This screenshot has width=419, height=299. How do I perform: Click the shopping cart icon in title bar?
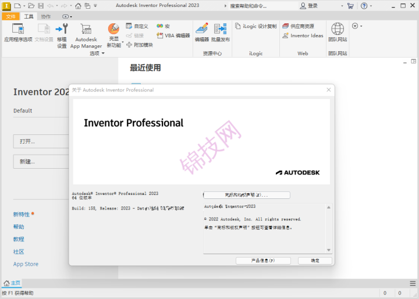350,6
